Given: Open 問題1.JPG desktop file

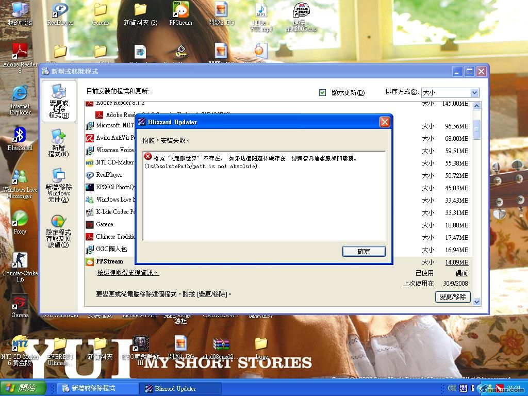Looking at the screenshot, I should point(181,348).
